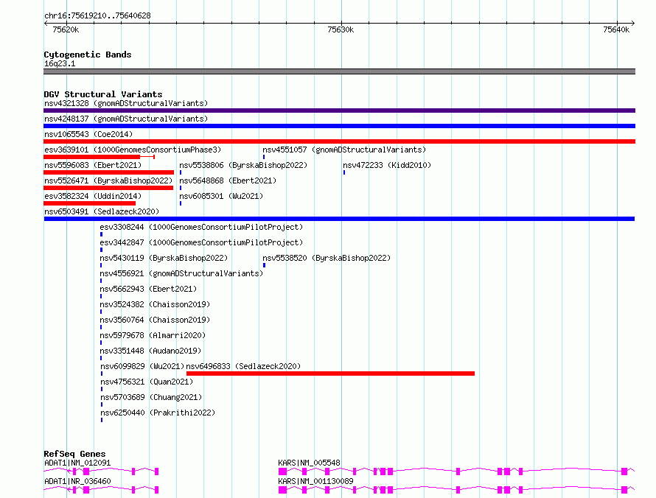Select the 16q23.1 band label
This screenshot has height=498, width=656.
[60, 63]
